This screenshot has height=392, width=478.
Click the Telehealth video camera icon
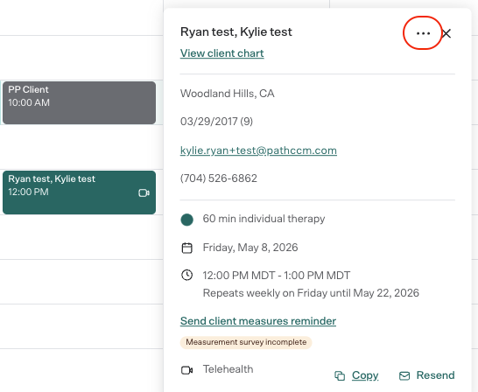(x=186, y=370)
